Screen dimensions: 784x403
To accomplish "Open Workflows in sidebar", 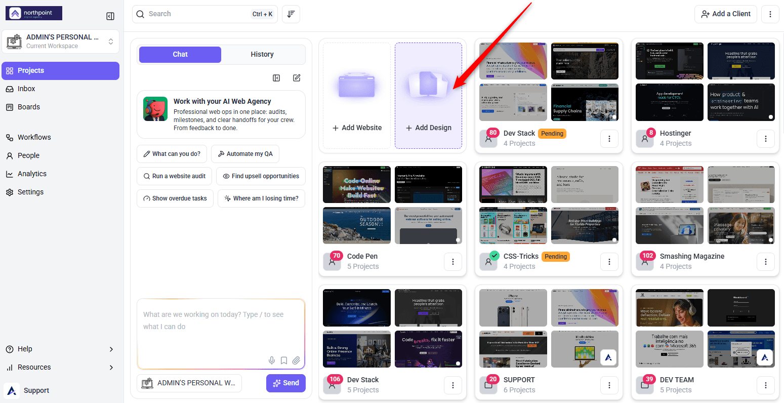I will click(61, 137).
